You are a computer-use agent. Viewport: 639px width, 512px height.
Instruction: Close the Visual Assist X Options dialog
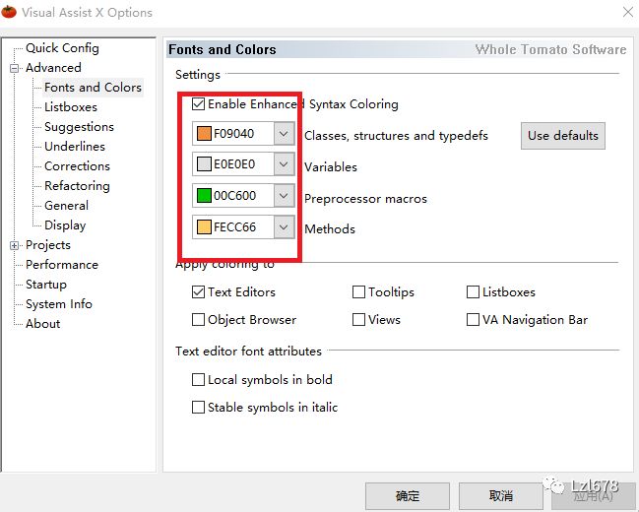click(628, 12)
